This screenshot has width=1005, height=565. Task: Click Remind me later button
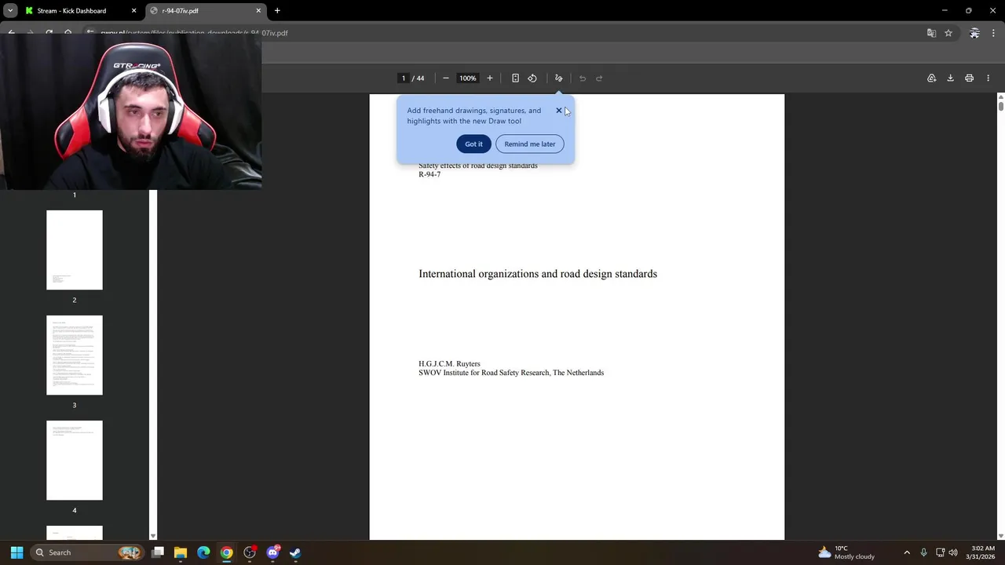[530, 144]
